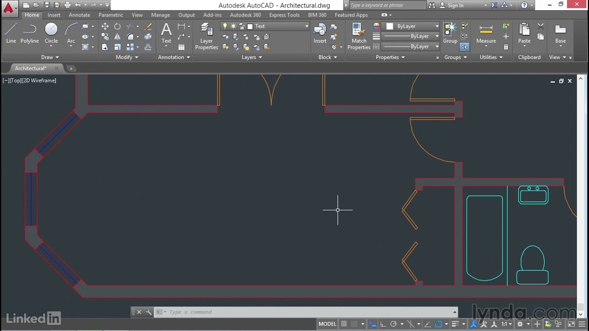The height and width of the screenshot is (331, 589).
Task: Click the keyword search field
Action: (387, 6)
